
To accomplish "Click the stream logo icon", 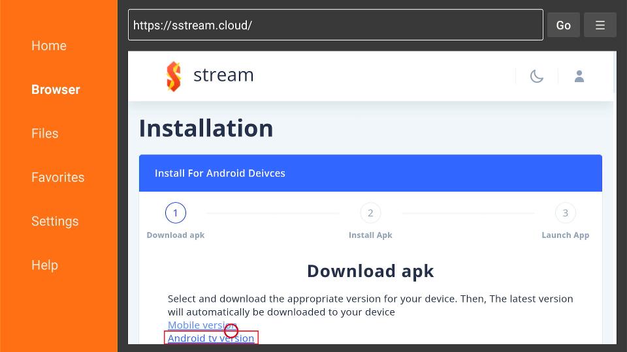I will 174,76.
